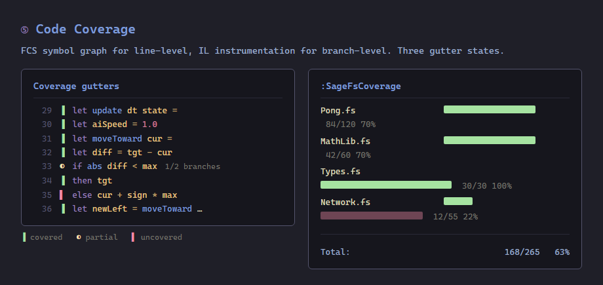Screen dimensions: 603x285
Task: Click the code 'let aiSpeed = 1.0'
Action: (x=115, y=124)
